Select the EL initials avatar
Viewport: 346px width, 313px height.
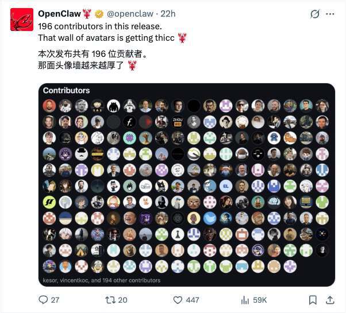[x=226, y=186]
